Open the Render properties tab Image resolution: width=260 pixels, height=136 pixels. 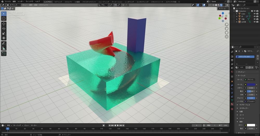(232, 57)
